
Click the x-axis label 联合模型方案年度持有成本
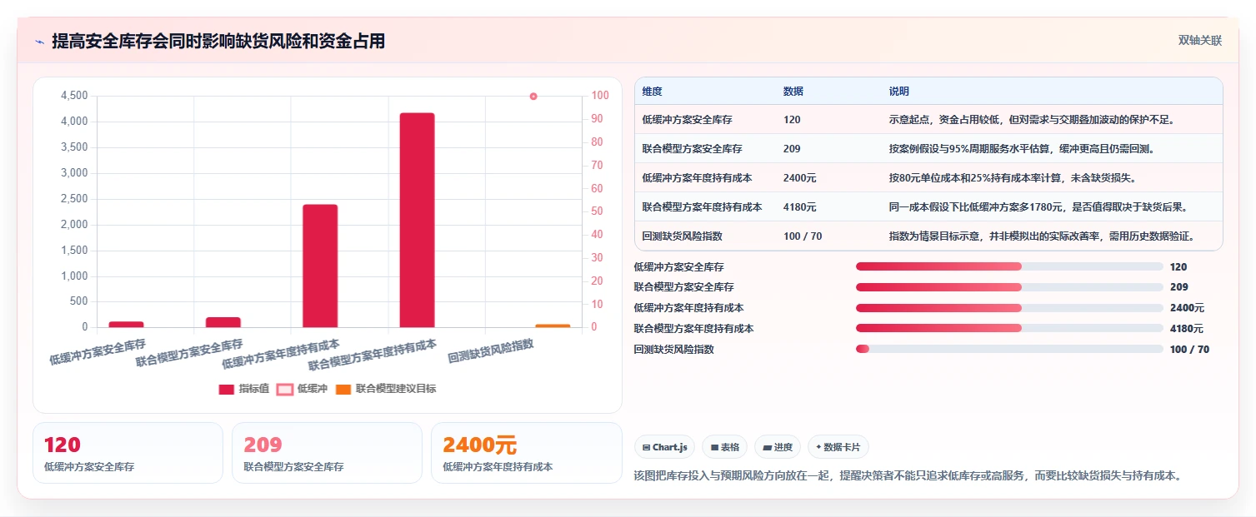click(373, 355)
